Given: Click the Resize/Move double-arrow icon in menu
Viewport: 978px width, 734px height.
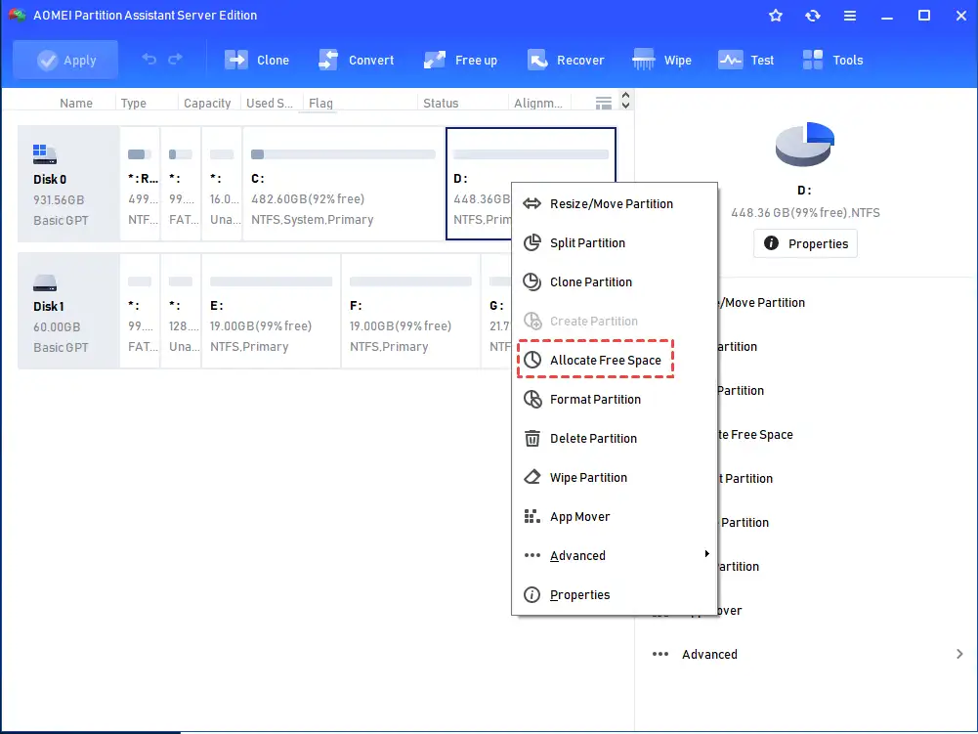Looking at the screenshot, I should pyautogui.click(x=532, y=203).
